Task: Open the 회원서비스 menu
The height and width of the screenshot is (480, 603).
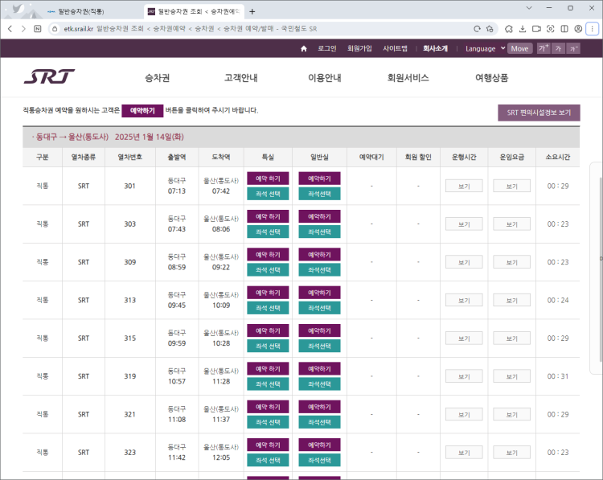Action: [408, 78]
